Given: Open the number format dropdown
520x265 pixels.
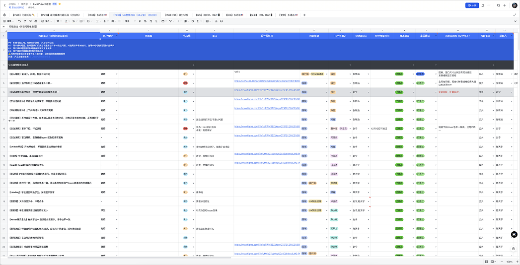Looking at the screenshot, I should click(129, 21).
